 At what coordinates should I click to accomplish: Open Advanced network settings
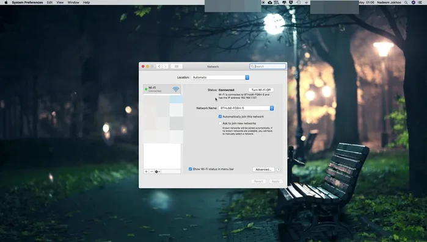tap(263, 169)
